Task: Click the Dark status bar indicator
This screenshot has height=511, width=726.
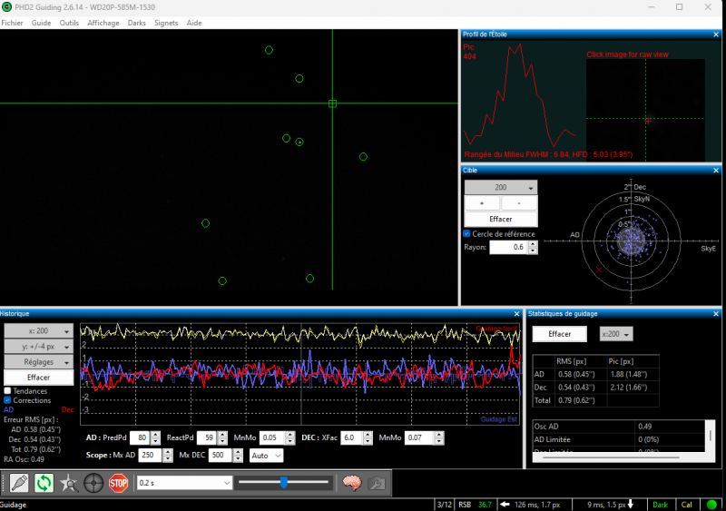Action: coord(661,505)
